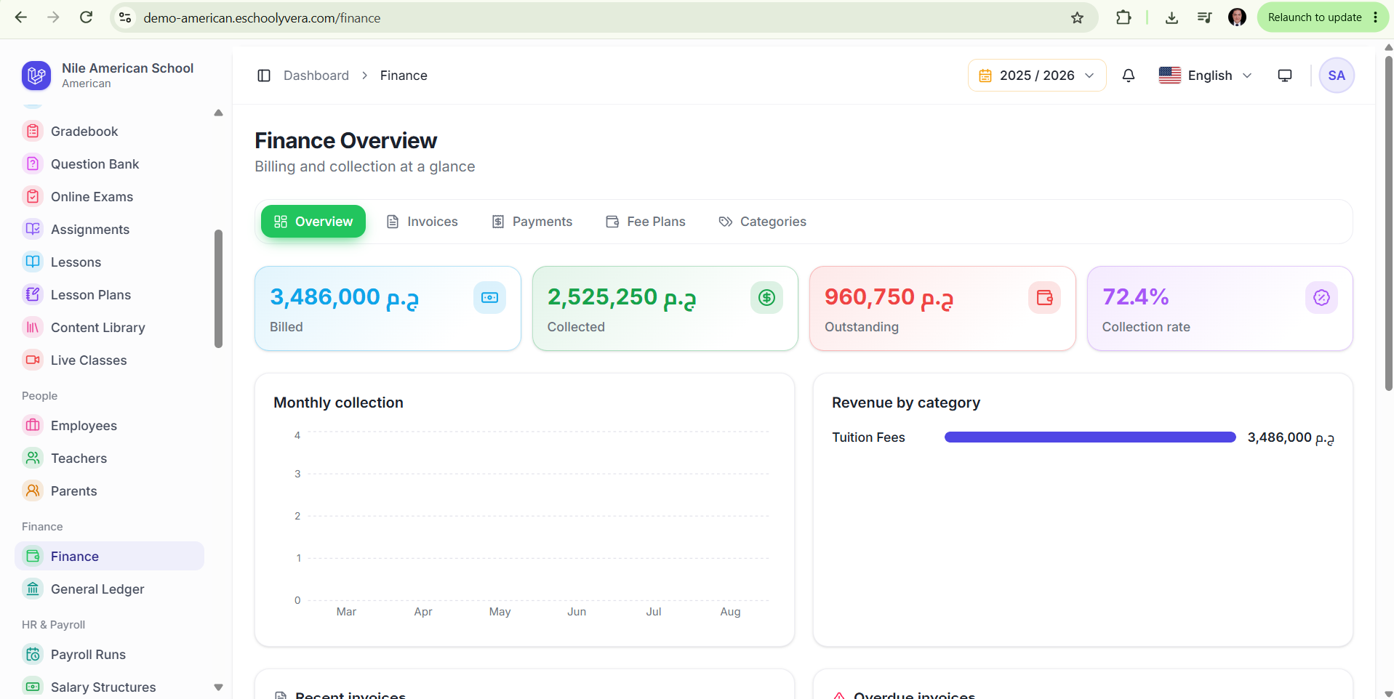Go back in browser history
Viewport: 1394px width, 699px height.
pyautogui.click(x=21, y=17)
